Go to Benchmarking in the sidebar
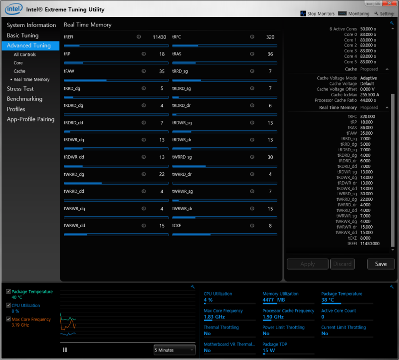Viewport: 399px width, 360px height. 24,99
